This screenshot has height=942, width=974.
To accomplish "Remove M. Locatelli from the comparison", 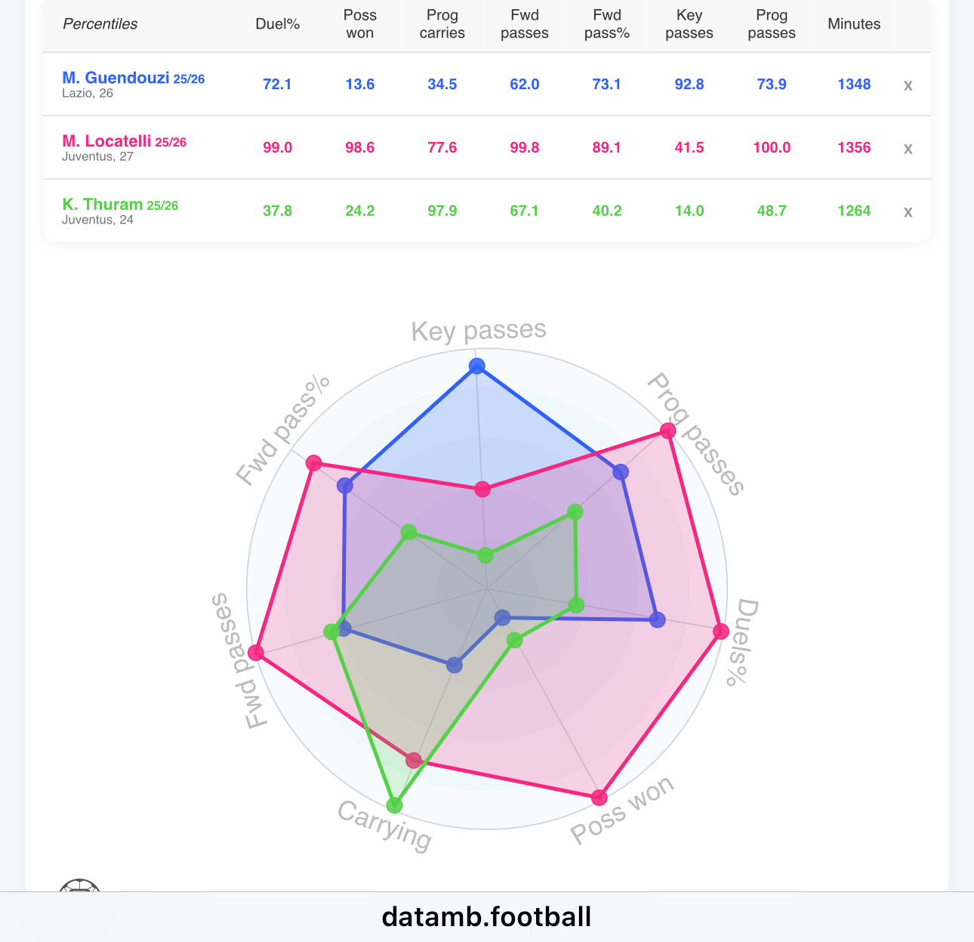I will point(908,149).
